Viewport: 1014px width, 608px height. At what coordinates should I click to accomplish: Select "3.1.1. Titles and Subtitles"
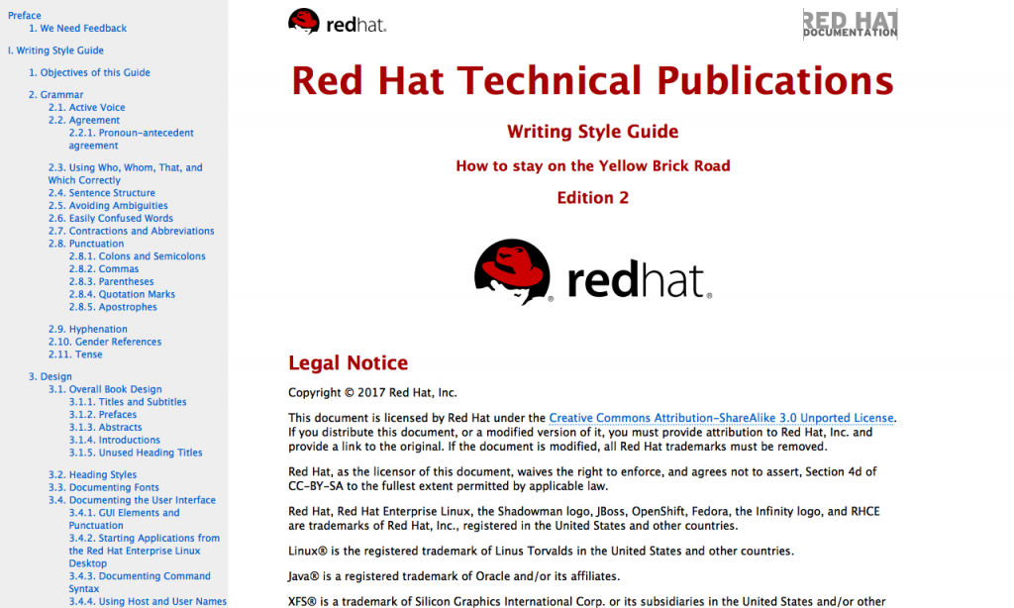coord(127,401)
